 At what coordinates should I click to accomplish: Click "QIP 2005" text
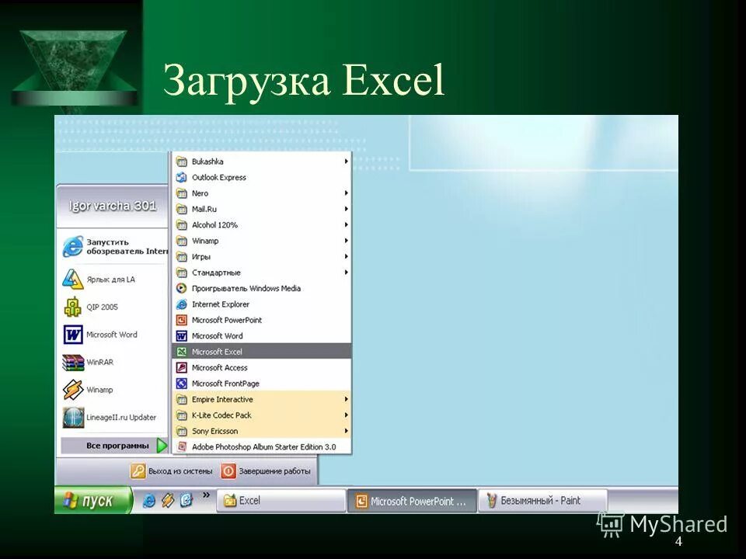click(102, 307)
